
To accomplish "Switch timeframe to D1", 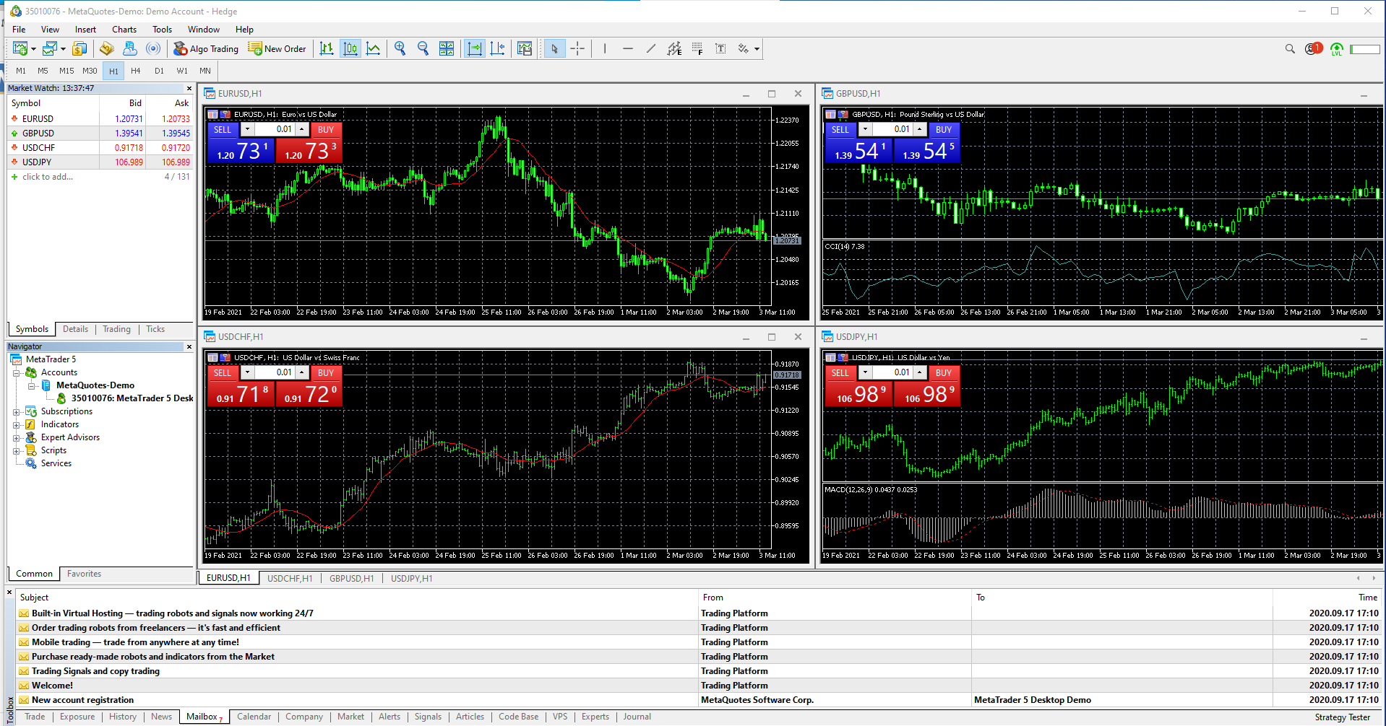I will click(x=159, y=71).
